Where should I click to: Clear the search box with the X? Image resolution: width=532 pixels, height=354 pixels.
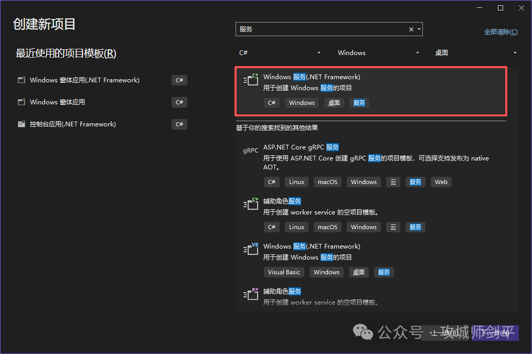tap(411, 29)
